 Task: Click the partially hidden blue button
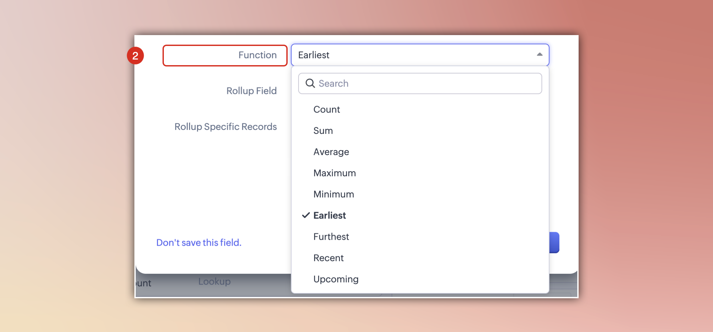pyautogui.click(x=554, y=242)
